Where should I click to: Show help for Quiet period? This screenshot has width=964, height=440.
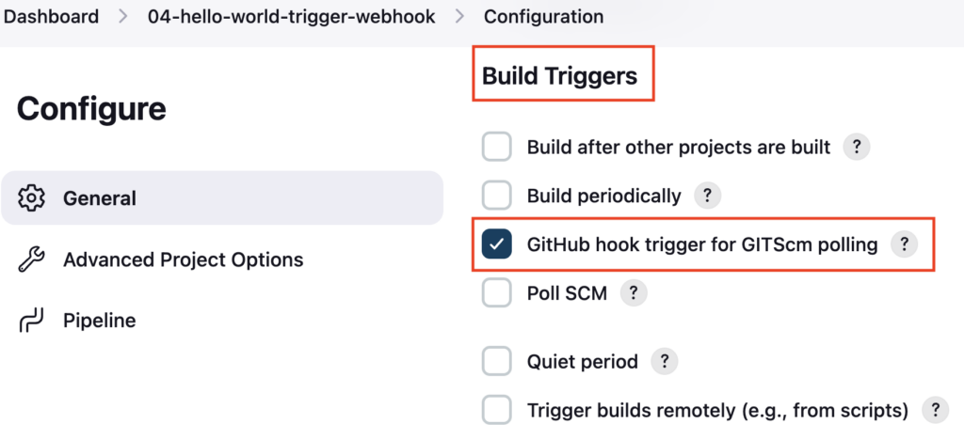(x=664, y=361)
